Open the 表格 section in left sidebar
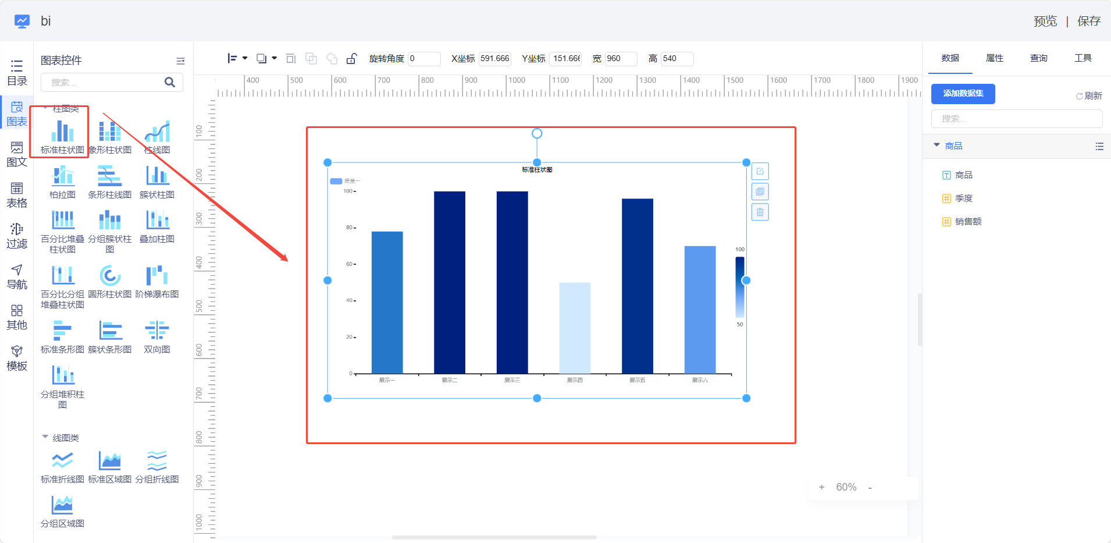1111x543 pixels. [17, 195]
